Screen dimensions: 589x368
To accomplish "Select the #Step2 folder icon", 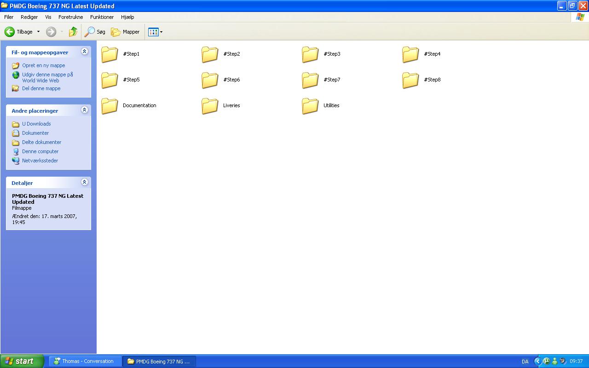I will (x=210, y=54).
